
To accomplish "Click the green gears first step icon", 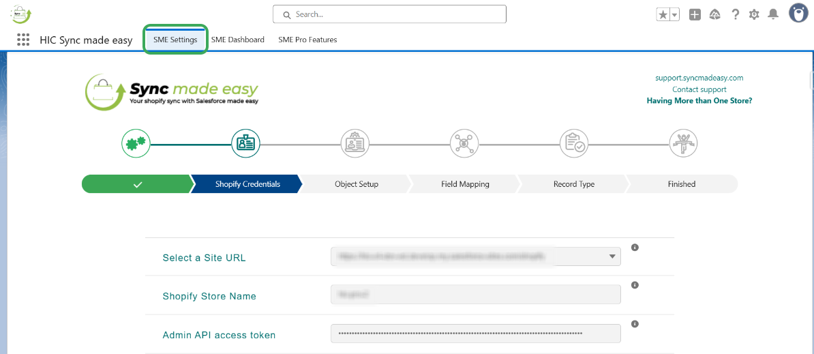I will (x=136, y=143).
